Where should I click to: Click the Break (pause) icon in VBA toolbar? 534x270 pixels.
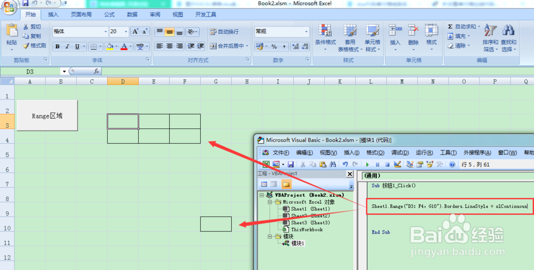[378, 164]
